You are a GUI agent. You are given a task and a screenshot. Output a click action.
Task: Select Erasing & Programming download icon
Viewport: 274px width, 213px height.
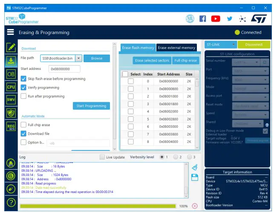click(11, 61)
